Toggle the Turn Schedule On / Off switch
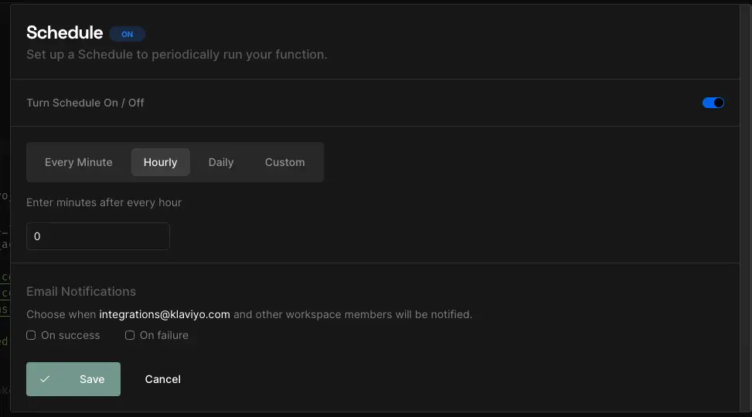 tap(713, 103)
